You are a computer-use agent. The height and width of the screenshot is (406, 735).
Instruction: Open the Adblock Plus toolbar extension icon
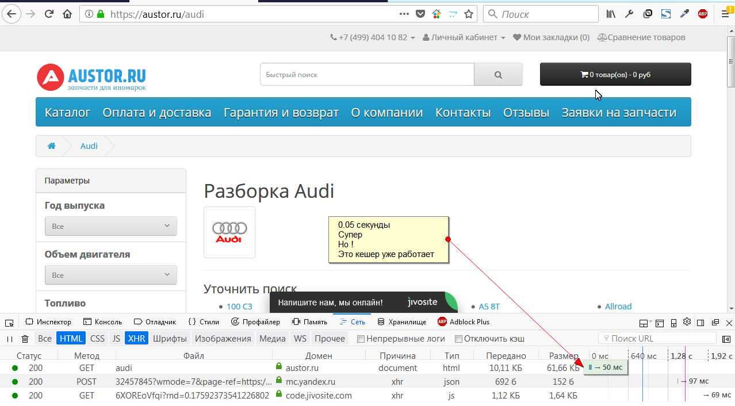(703, 14)
